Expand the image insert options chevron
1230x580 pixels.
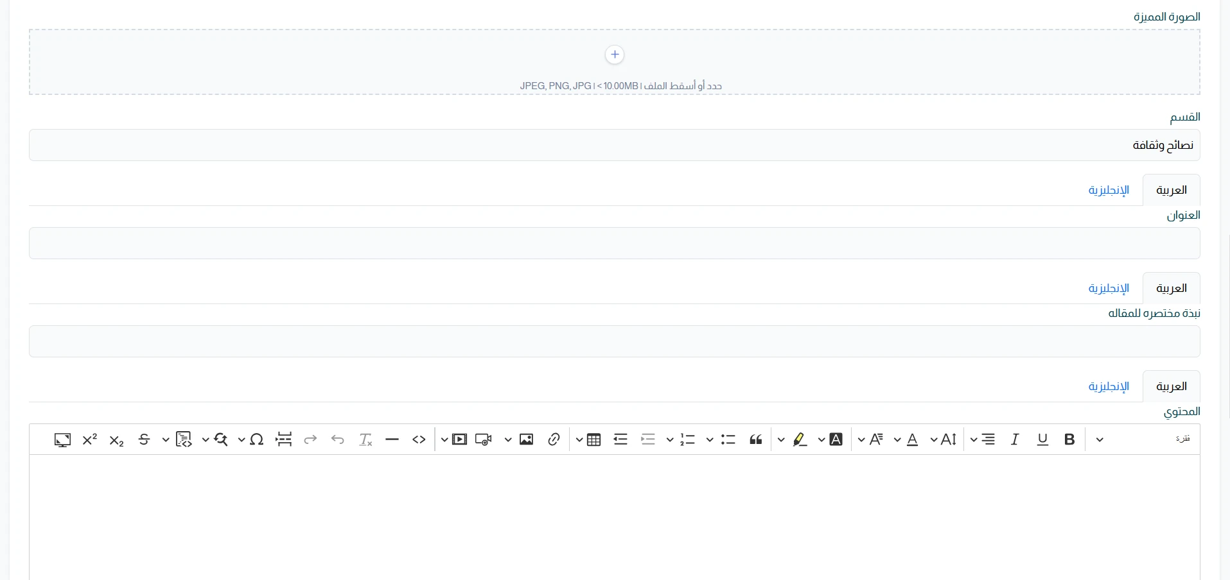(x=508, y=440)
